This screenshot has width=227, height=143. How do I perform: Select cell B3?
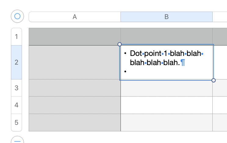pyautogui.click(x=167, y=88)
